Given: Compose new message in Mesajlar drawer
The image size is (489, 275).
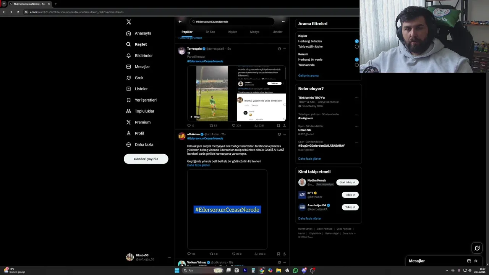Looking at the screenshot, I should pos(469,261).
